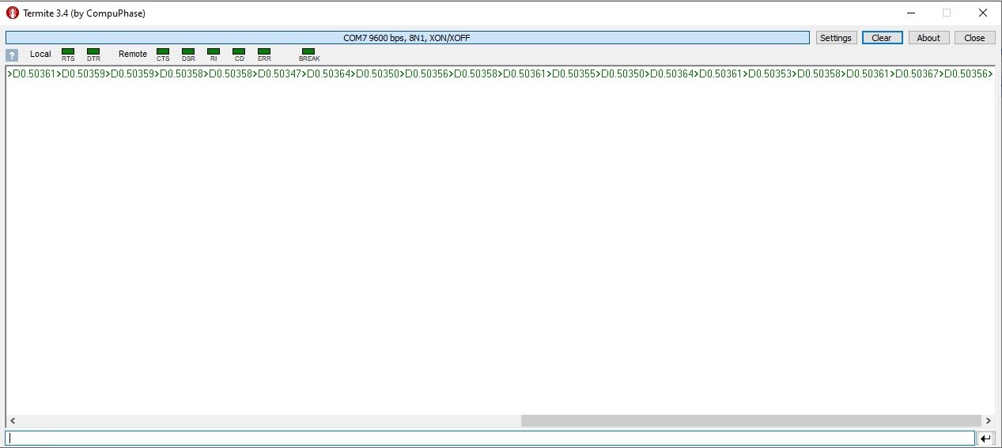This screenshot has width=1002, height=448.
Task: Clear the terminal output
Action: tap(881, 38)
